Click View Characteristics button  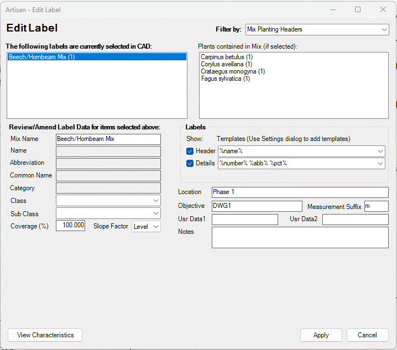tap(45, 335)
